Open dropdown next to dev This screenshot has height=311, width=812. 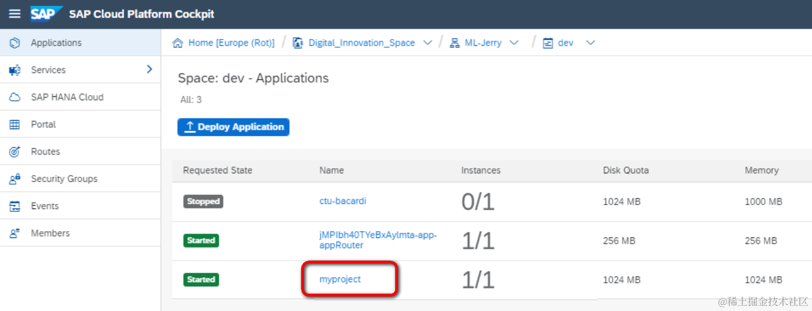(590, 43)
